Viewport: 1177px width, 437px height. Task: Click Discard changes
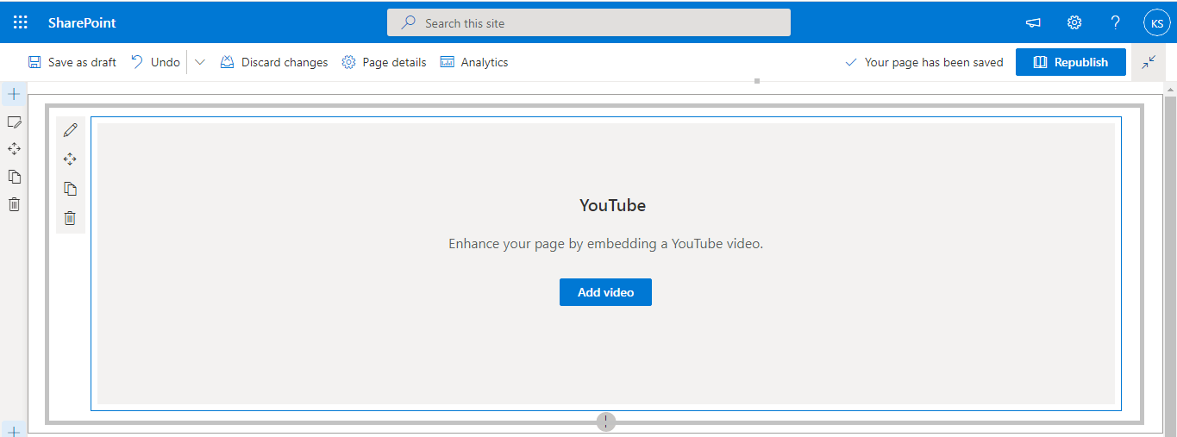[x=274, y=62]
